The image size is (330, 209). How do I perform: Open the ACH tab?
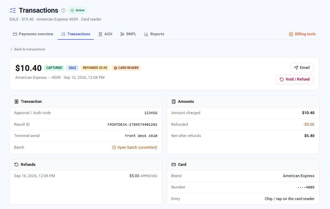pyautogui.click(x=105, y=34)
